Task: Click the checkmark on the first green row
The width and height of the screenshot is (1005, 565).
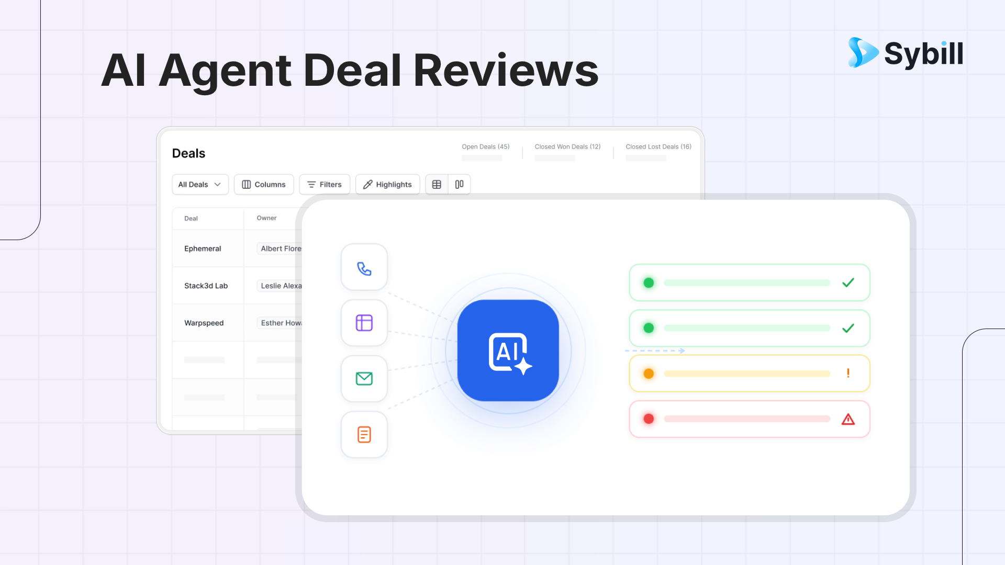Action: 848,282
